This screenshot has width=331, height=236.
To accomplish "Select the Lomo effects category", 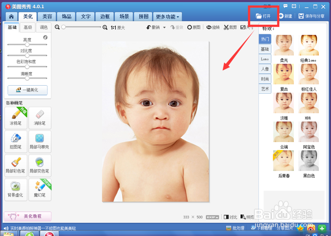I will [265, 59].
